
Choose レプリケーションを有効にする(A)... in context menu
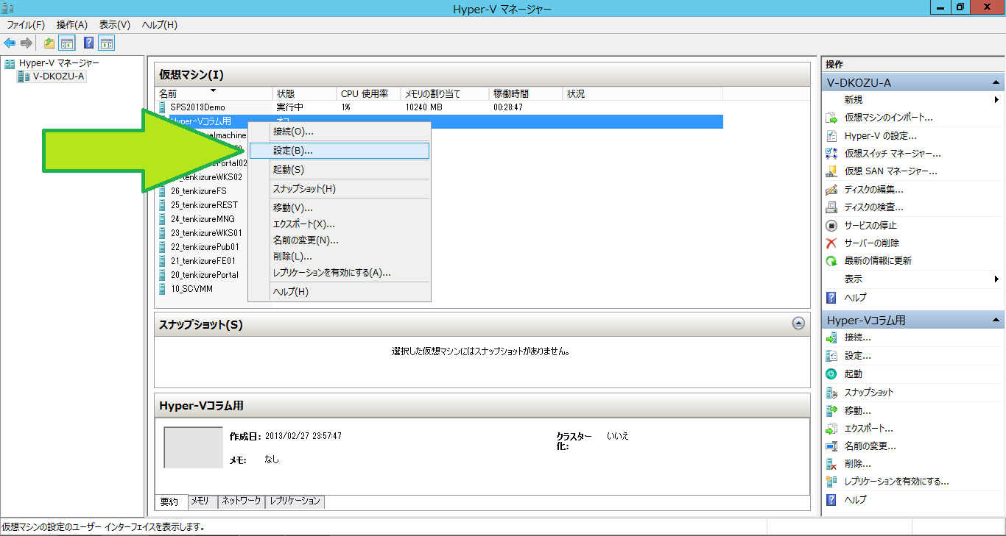point(340,273)
